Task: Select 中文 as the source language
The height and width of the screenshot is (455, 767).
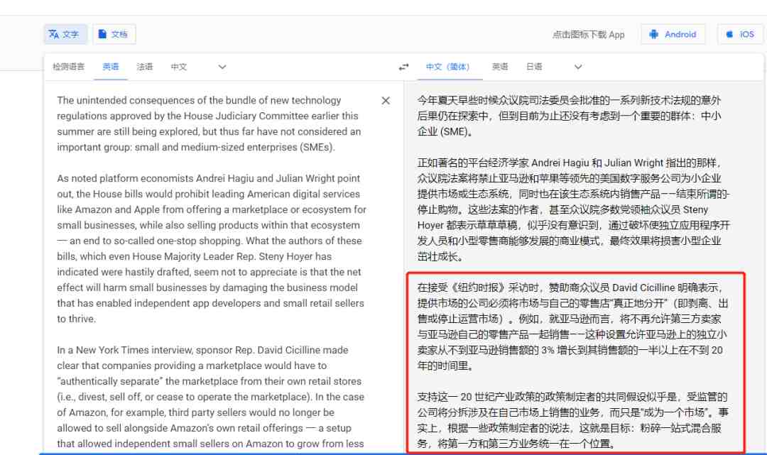Action: [x=179, y=67]
